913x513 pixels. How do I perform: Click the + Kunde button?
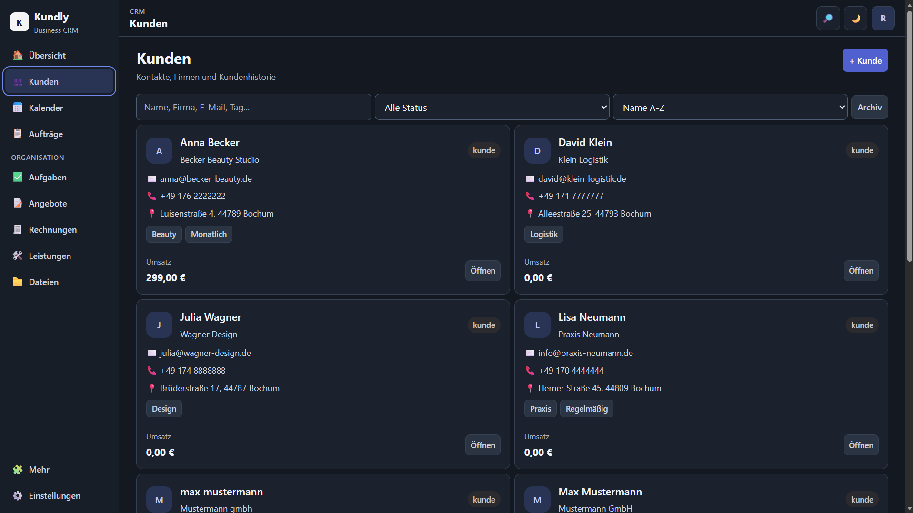(865, 60)
